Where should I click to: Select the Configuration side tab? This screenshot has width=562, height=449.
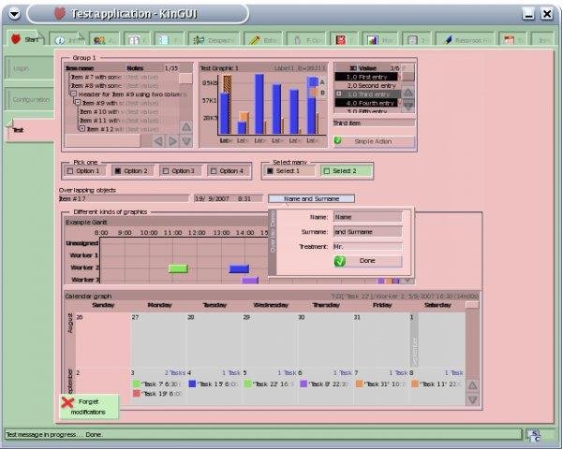(30, 99)
